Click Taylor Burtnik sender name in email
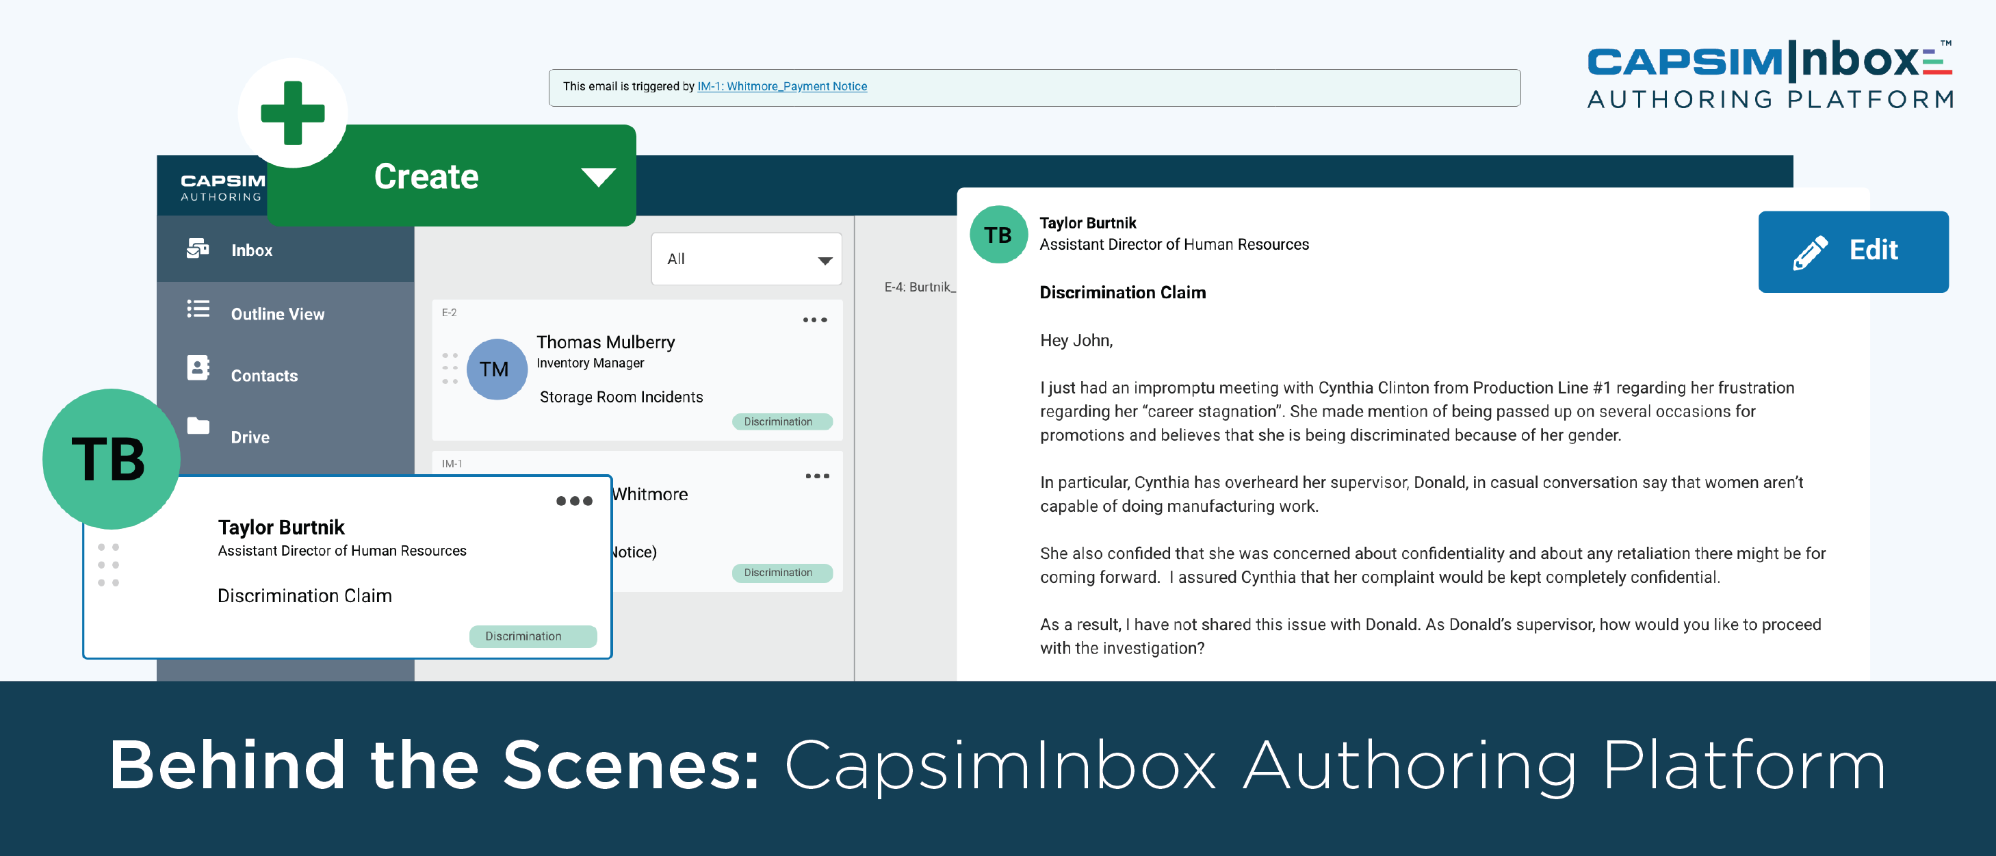 click(1087, 223)
